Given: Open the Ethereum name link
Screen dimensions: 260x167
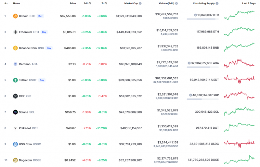Looking at the screenshot, I should click(x=25, y=32).
